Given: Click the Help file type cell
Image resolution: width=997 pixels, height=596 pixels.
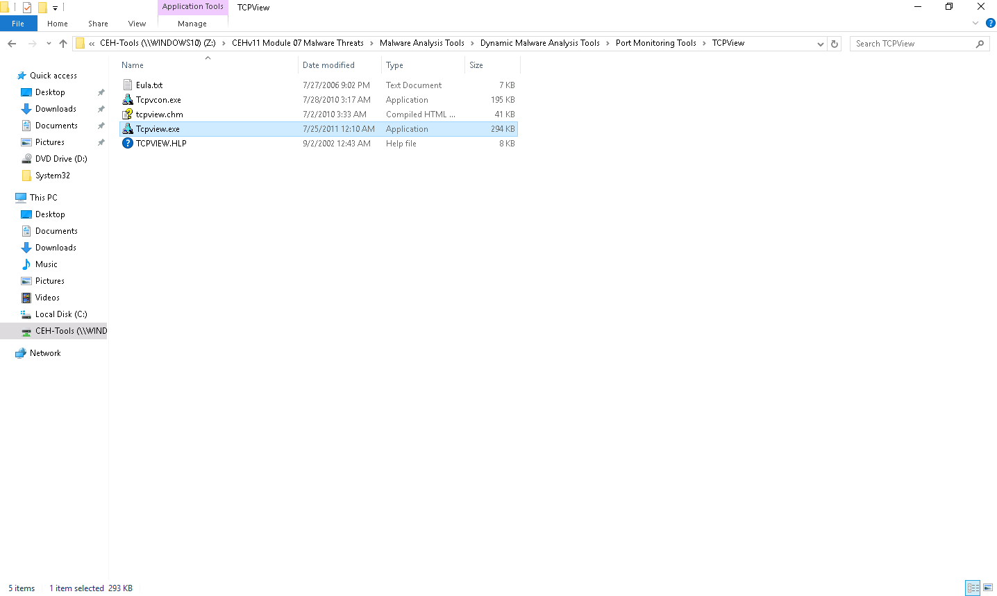Looking at the screenshot, I should [x=401, y=144].
